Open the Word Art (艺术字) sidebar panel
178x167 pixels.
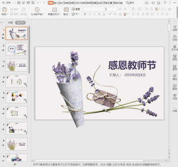[175, 48]
